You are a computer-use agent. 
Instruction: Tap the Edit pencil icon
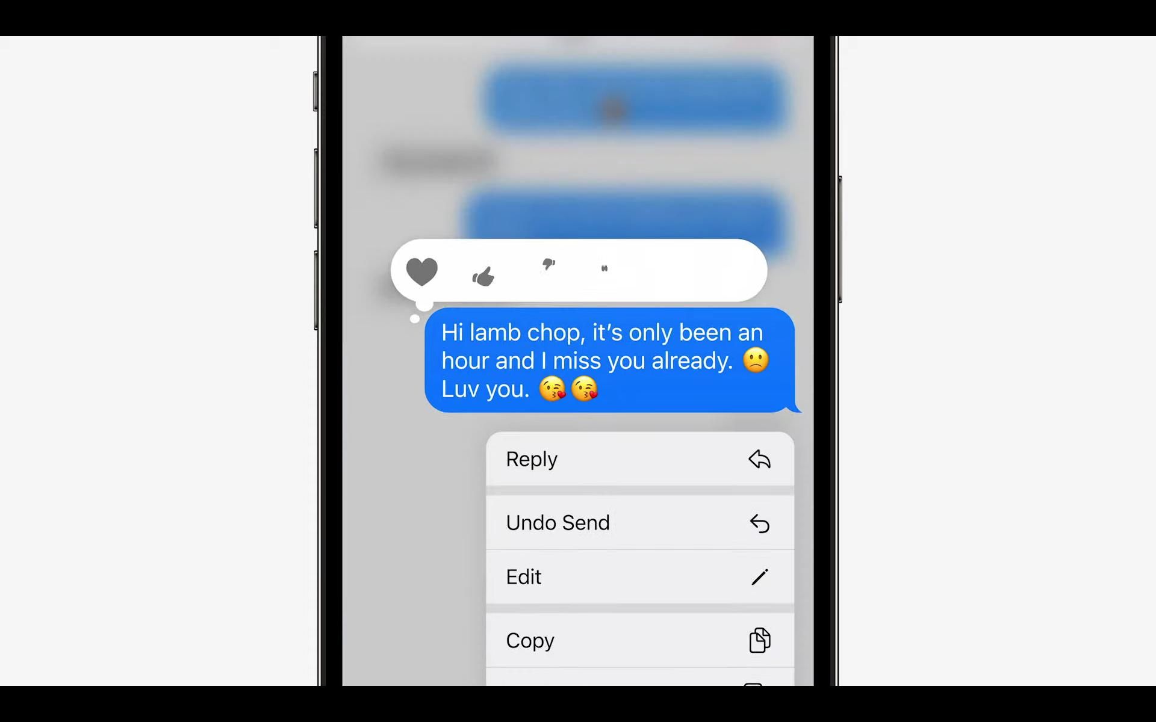(758, 576)
